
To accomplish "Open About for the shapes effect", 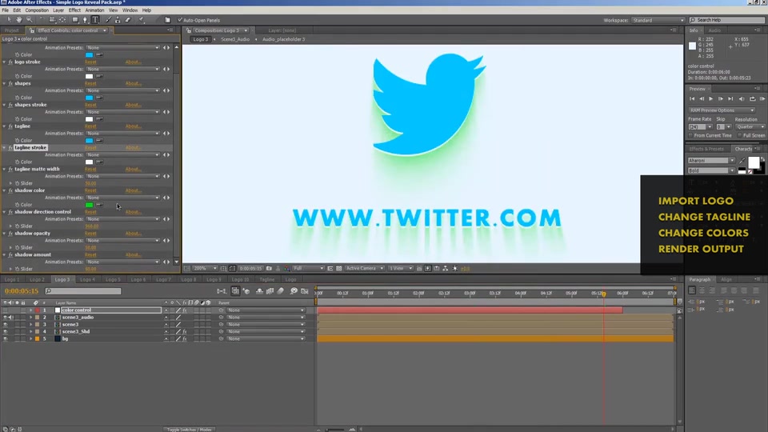I will (134, 84).
